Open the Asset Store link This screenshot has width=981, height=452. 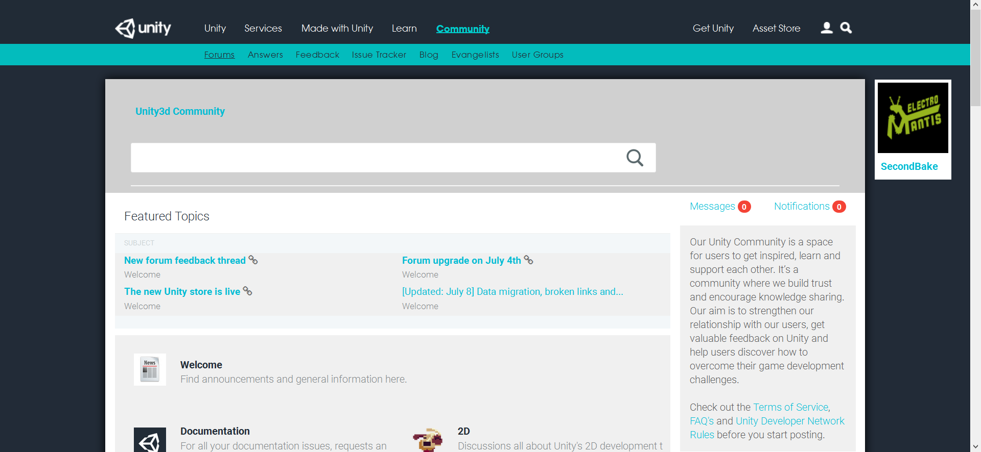coord(777,29)
